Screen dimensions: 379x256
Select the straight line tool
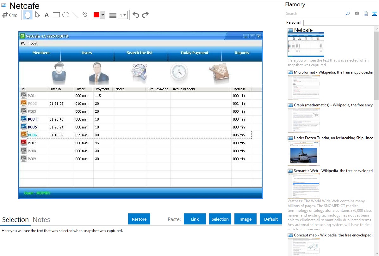(x=75, y=15)
